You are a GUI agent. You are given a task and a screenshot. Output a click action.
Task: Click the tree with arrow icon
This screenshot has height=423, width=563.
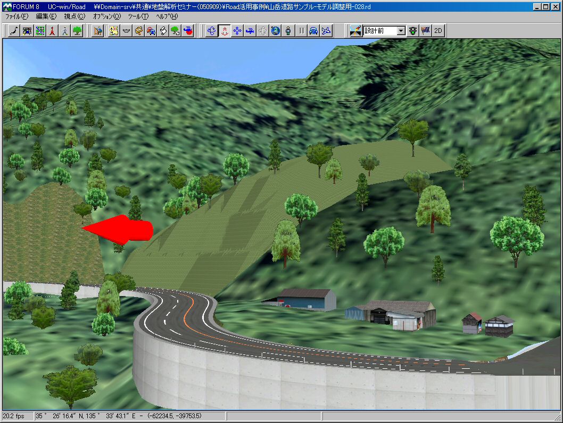coord(176,31)
